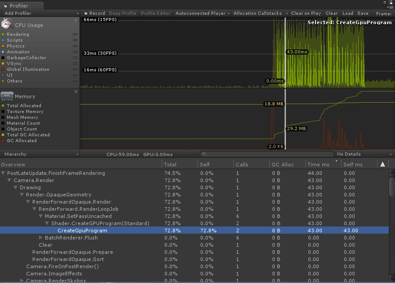Click the drag handle beside Rendering
395x283 pixels.
pyautogui.click(x=75, y=34)
